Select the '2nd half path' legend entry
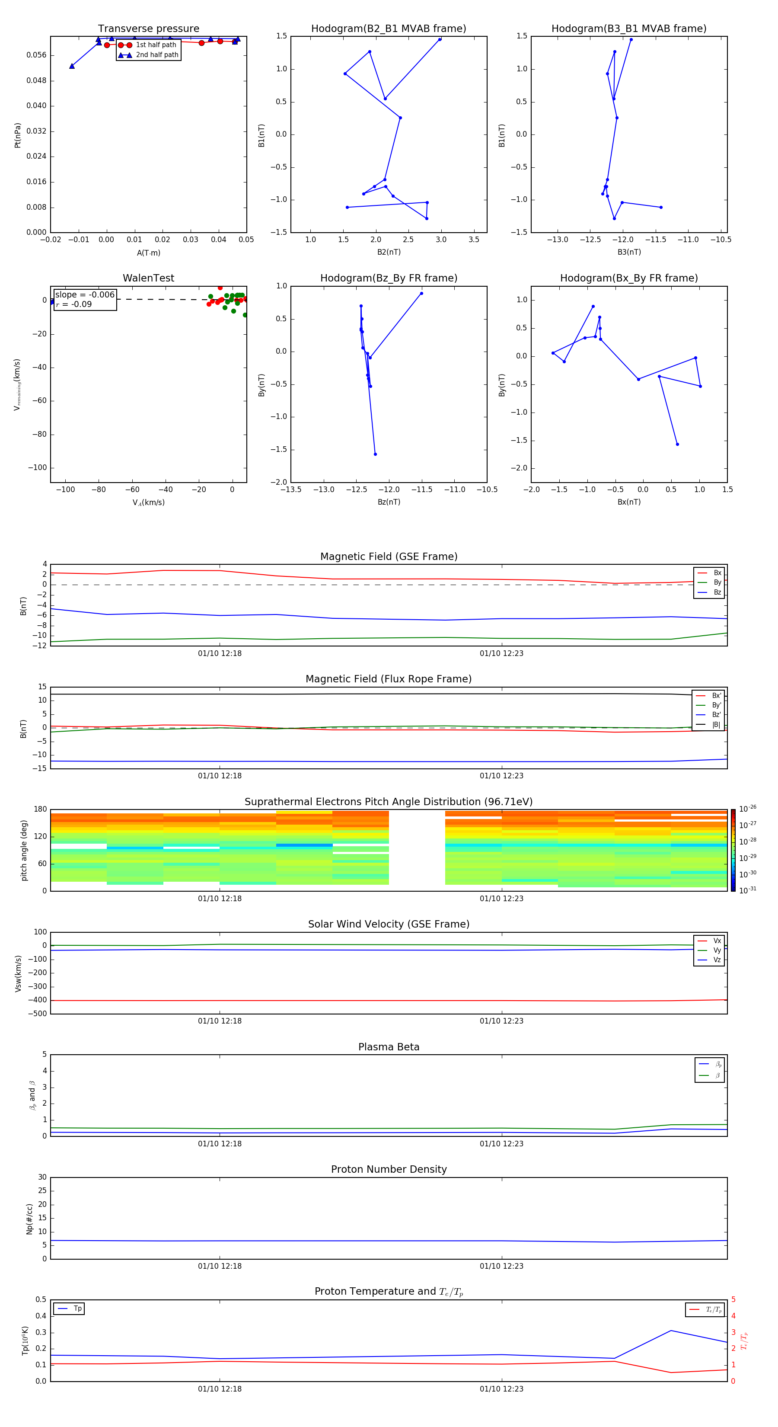The image size is (778, 1427). pyautogui.click(x=148, y=55)
